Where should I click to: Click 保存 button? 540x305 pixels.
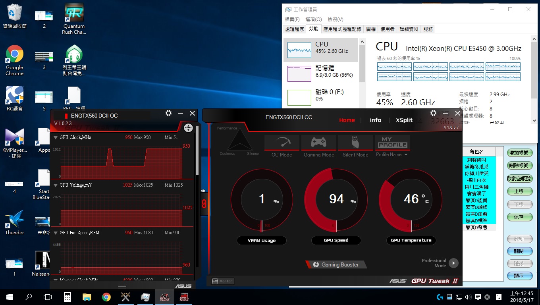click(x=519, y=217)
